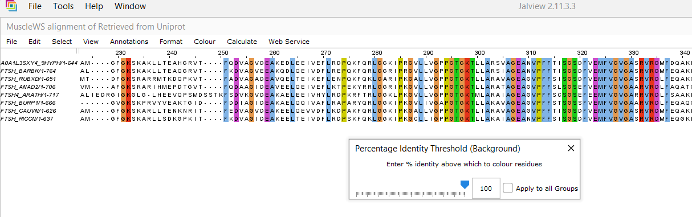
Task: Click the percent identity value field
Action: pyautogui.click(x=486, y=189)
